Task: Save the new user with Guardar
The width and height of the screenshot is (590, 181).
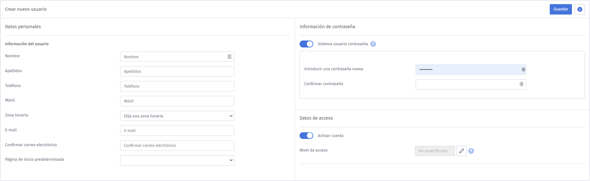Action: [x=561, y=9]
